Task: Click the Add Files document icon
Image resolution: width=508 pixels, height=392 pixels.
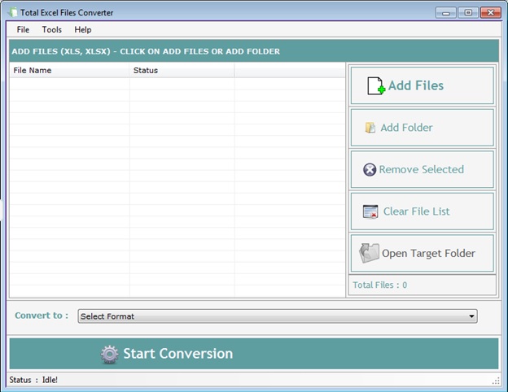Action: click(x=375, y=85)
